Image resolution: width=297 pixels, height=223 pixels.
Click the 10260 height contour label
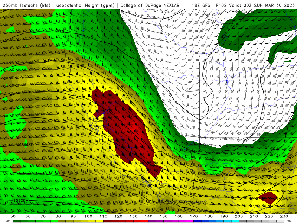(x=58, y=32)
